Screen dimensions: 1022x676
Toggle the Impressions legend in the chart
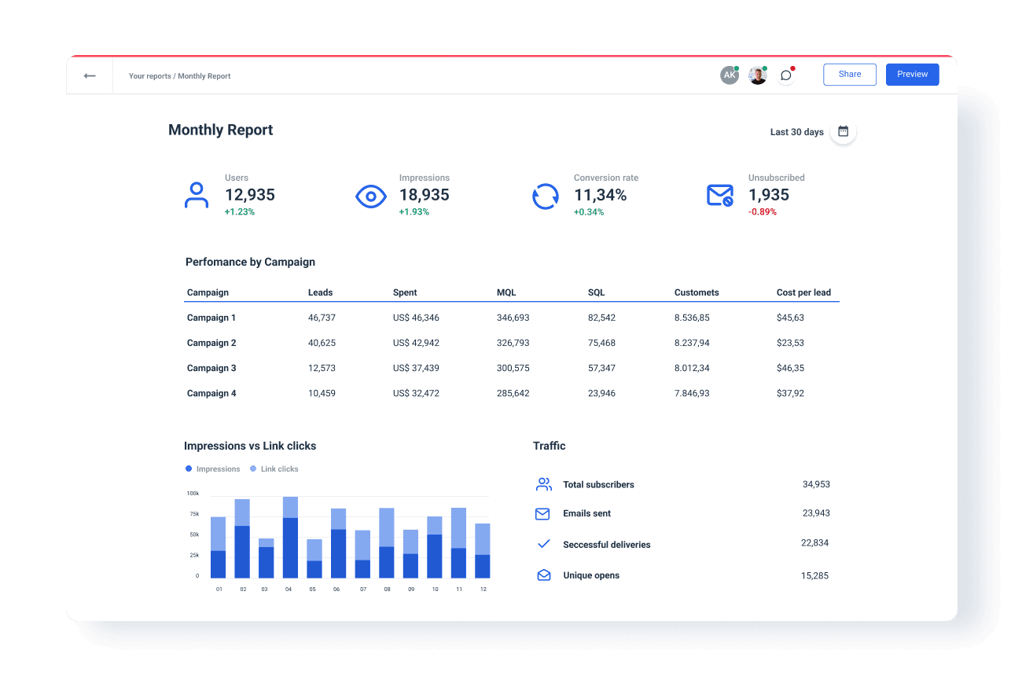pos(212,468)
